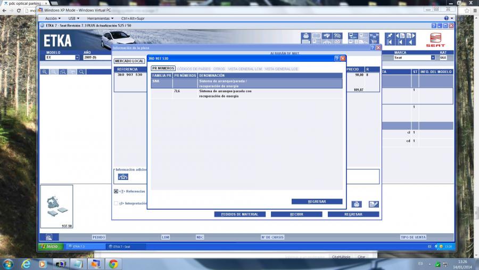
Task: Click the SEAT brand logo
Action: click(x=435, y=40)
